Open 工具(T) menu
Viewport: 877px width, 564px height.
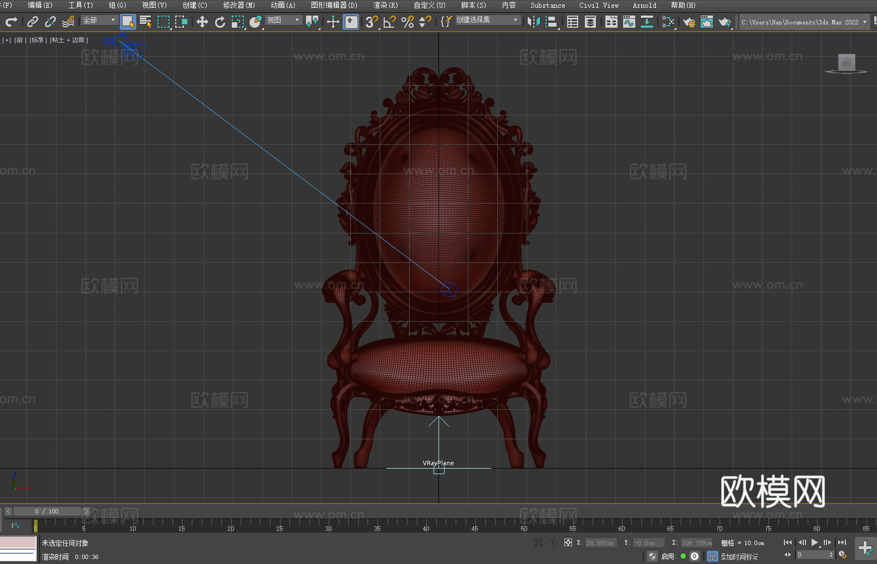point(80,5)
